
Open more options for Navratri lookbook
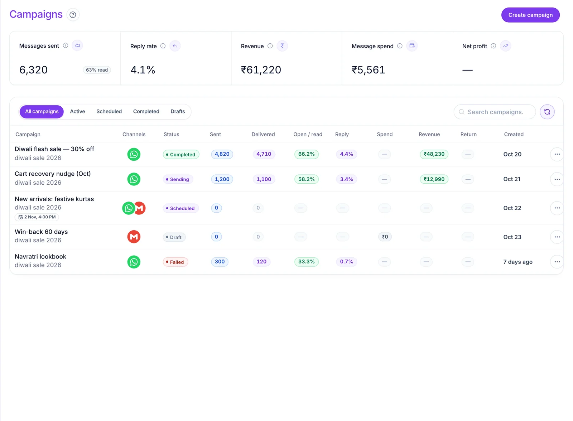pyautogui.click(x=557, y=262)
